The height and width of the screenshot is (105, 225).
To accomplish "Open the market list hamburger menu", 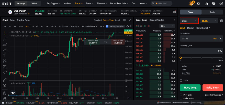I will tap(4, 12).
